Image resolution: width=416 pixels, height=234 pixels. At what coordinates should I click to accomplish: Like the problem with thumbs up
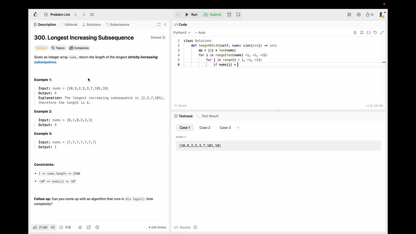coord(35,227)
